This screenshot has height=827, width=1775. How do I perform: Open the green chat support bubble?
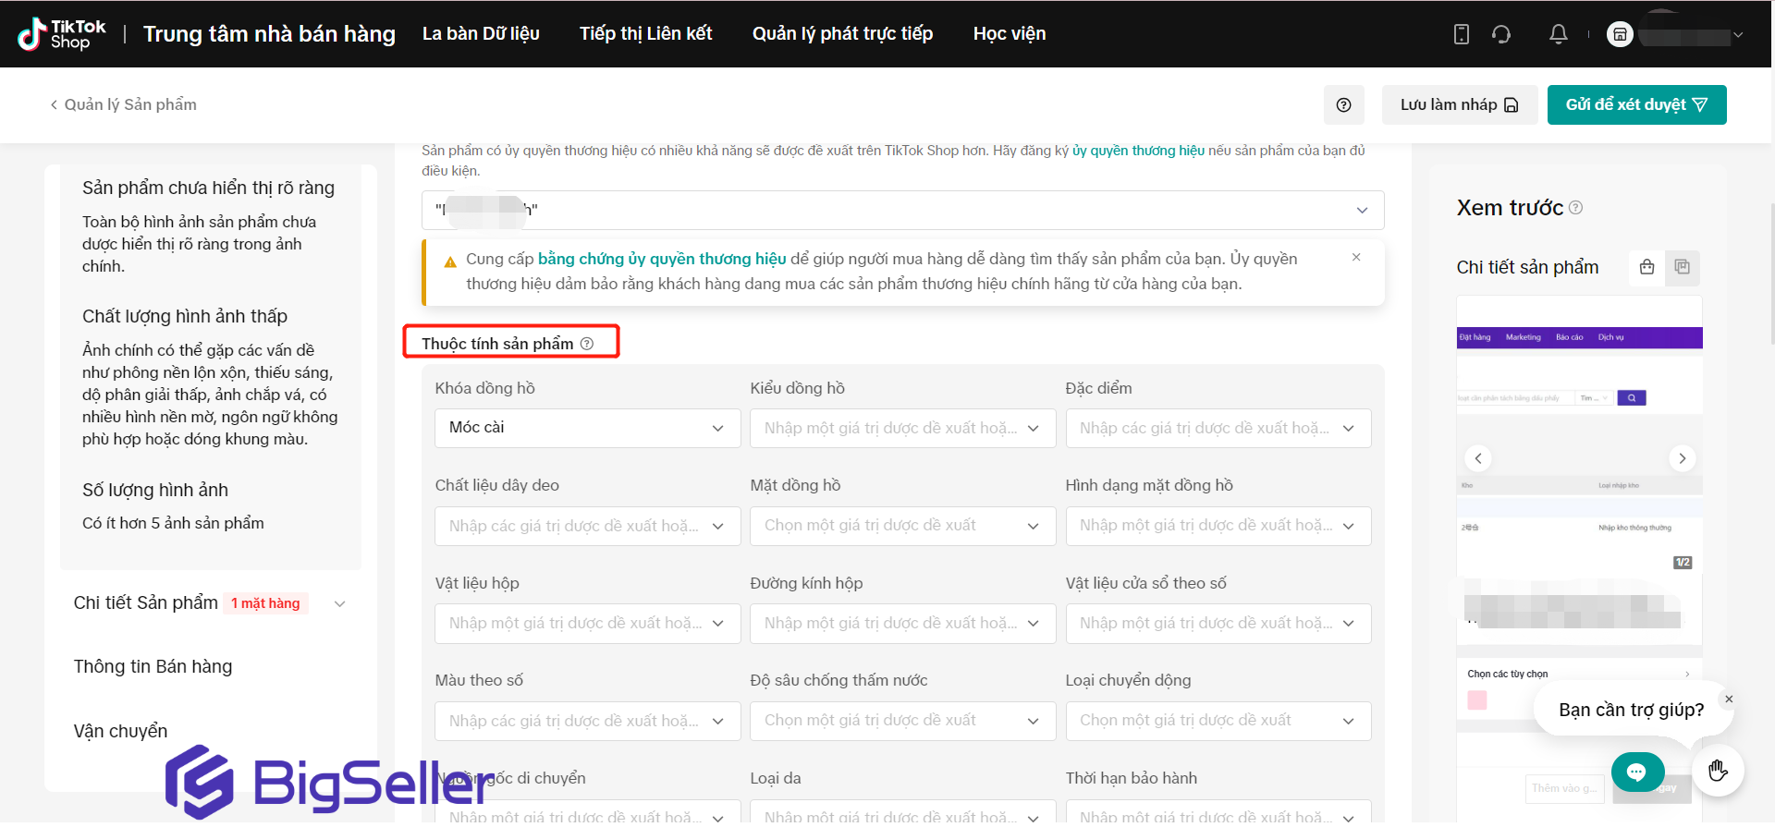(x=1636, y=772)
